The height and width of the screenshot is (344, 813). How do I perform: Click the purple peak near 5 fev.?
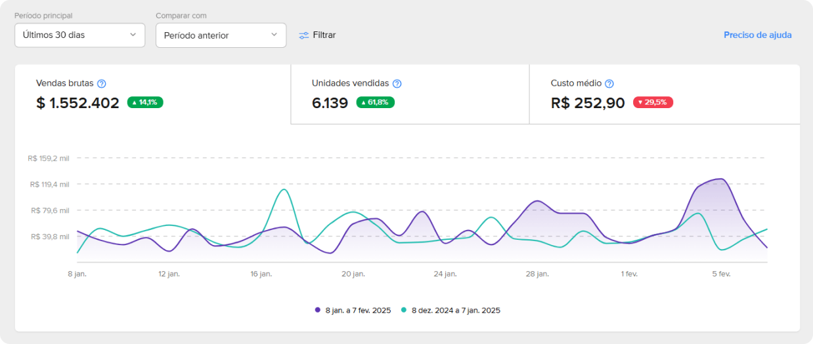click(x=720, y=179)
